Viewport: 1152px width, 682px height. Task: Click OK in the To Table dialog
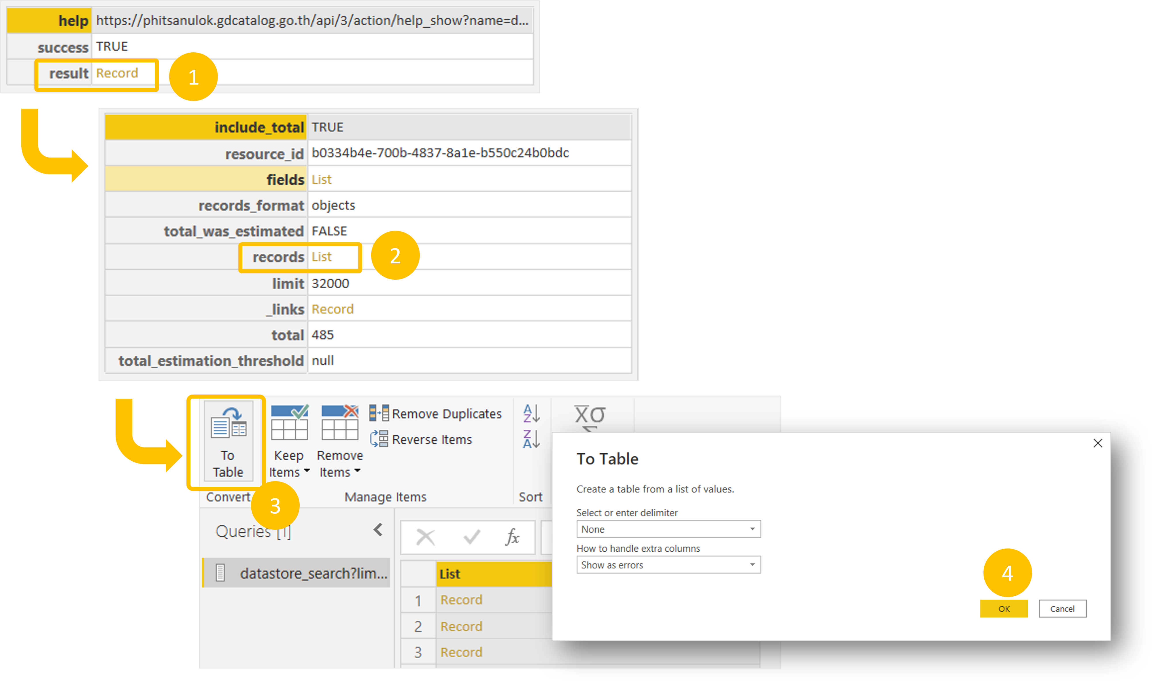pyautogui.click(x=1003, y=608)
